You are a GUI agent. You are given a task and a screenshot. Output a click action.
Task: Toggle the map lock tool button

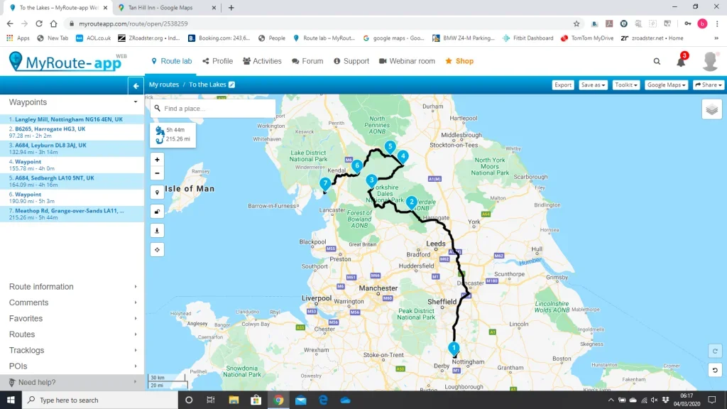[x=157, y=212]
